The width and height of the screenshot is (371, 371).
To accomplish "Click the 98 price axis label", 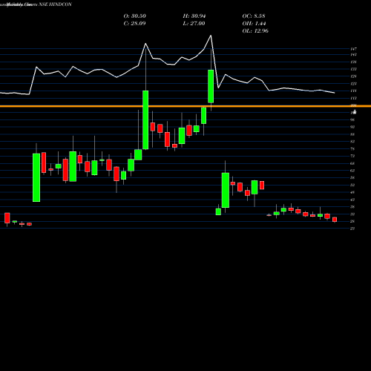I will coord(352,119).
